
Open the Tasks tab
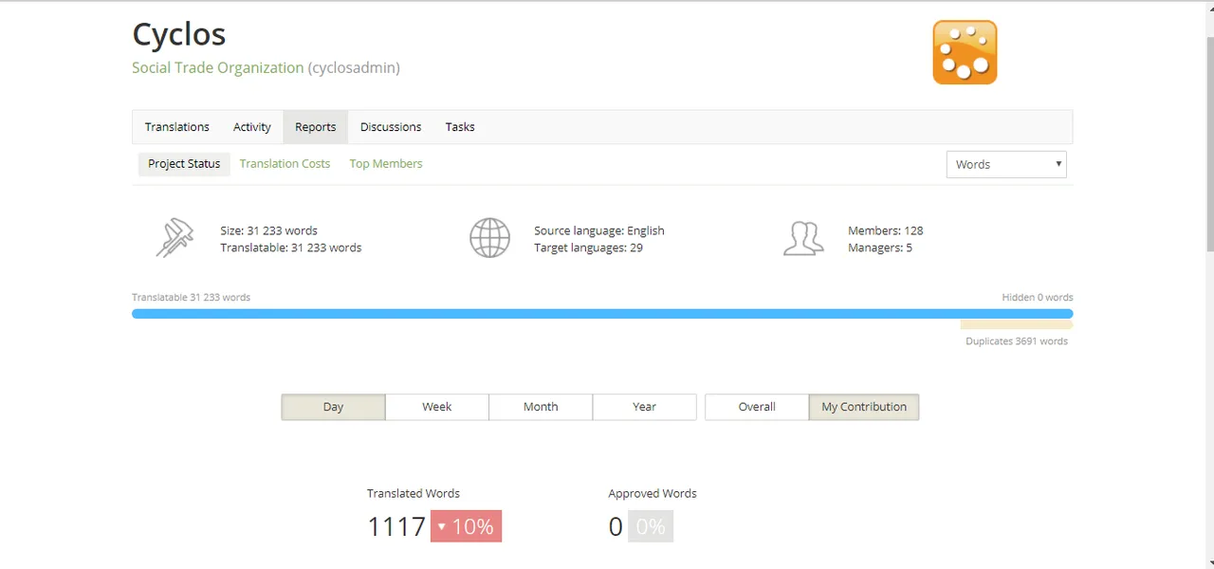pyautogui.click(x=460, y=127)
